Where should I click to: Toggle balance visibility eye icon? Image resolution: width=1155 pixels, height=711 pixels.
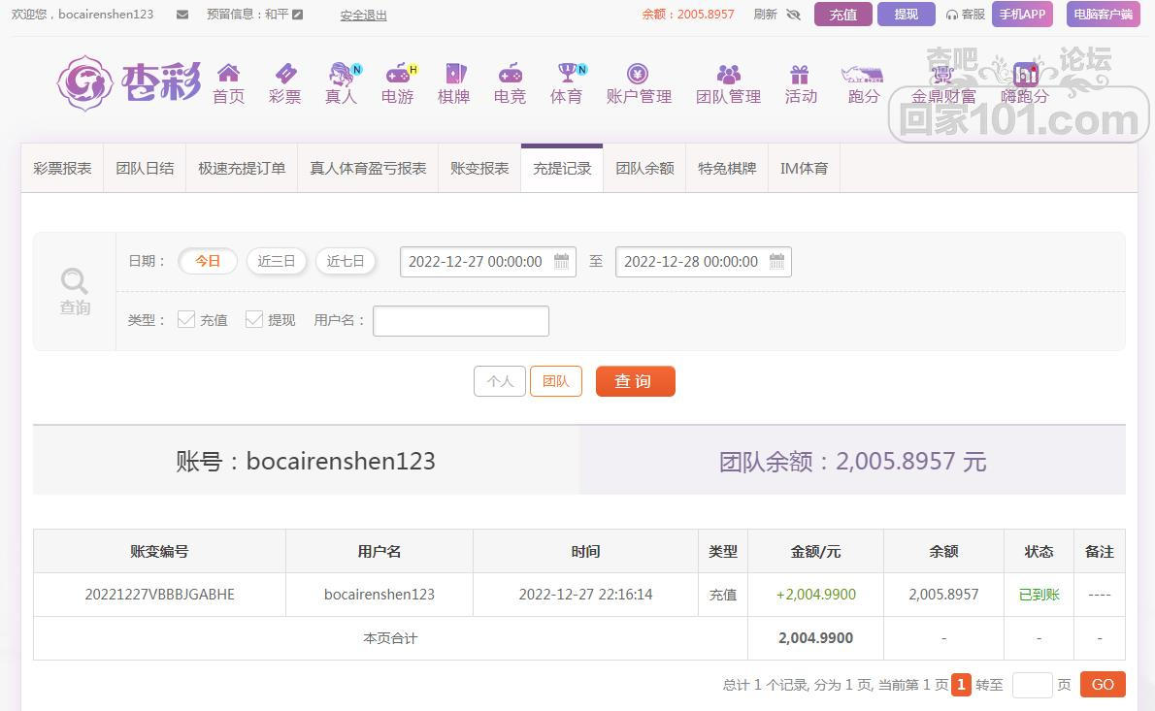[x=793, y=15]
